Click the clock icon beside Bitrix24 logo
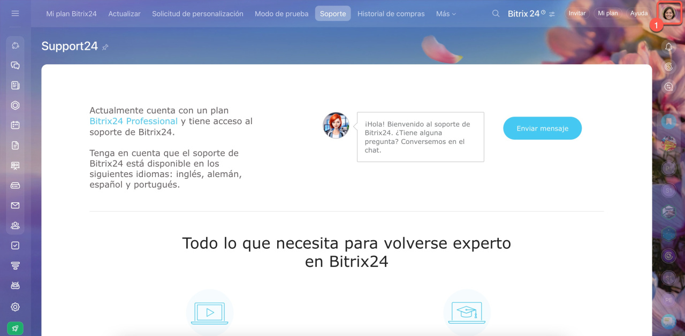This screenshot has height=336, width=685. [x=543, y=11]
